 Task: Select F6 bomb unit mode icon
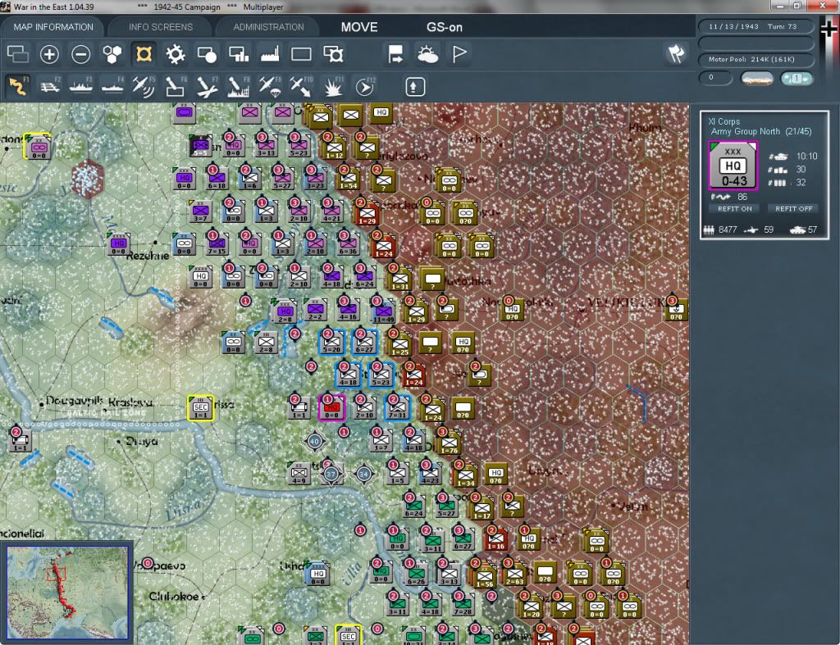176,86
